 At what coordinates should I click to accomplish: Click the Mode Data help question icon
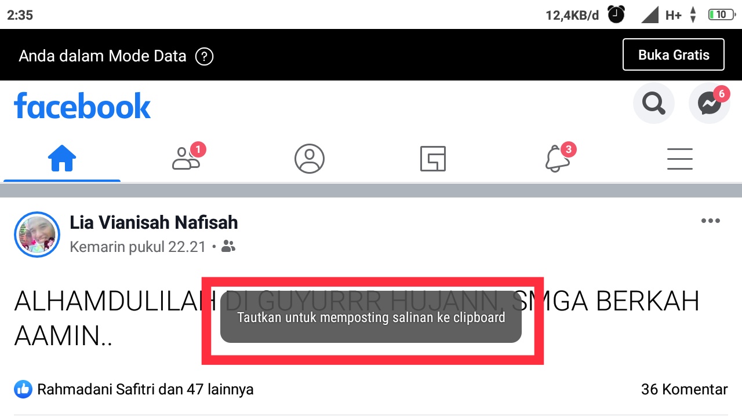(x=205, y=56)
